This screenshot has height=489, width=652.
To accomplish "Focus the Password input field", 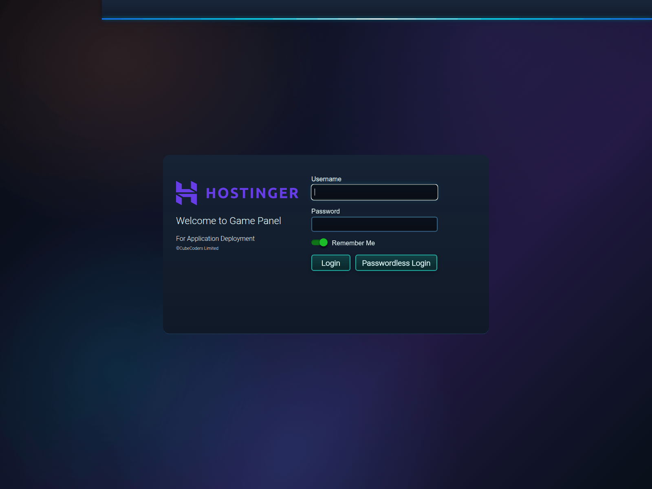I will (374, 224).
